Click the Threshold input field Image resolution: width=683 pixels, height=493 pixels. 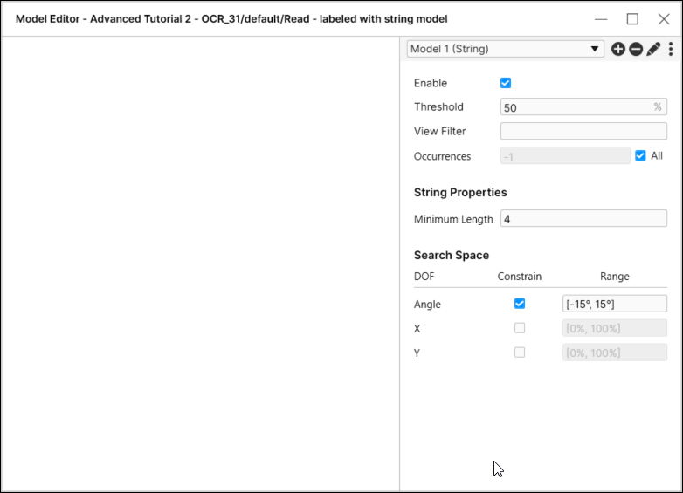(576, 107)
